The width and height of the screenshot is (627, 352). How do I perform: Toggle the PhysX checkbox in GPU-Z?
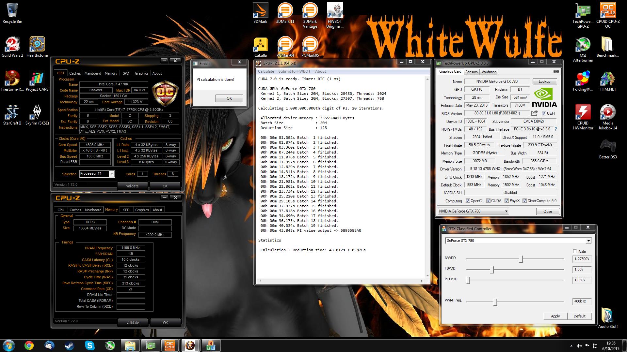coord(506,201)
